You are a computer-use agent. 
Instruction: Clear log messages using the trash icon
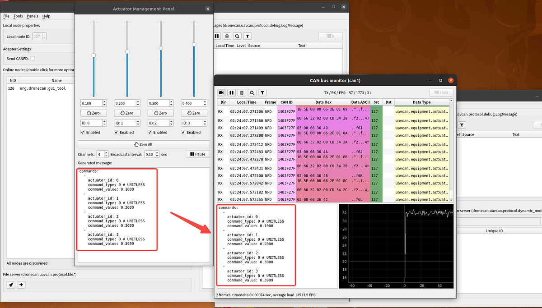[x=227, y=36]
